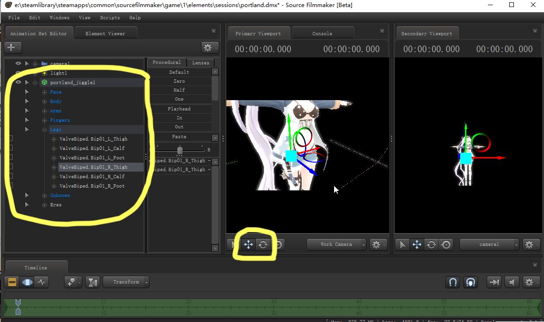Tick the checkbox beside Bip01_L_Foot
Screen dimensions: 544x322
tap(10, 157)
